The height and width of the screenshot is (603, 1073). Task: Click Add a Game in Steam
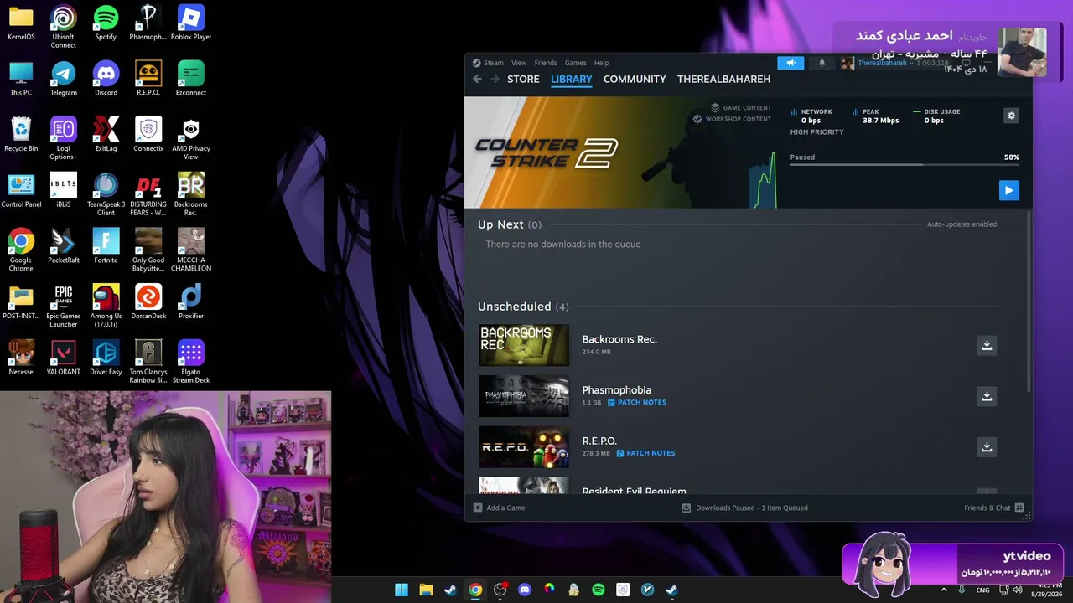point(500,508)
